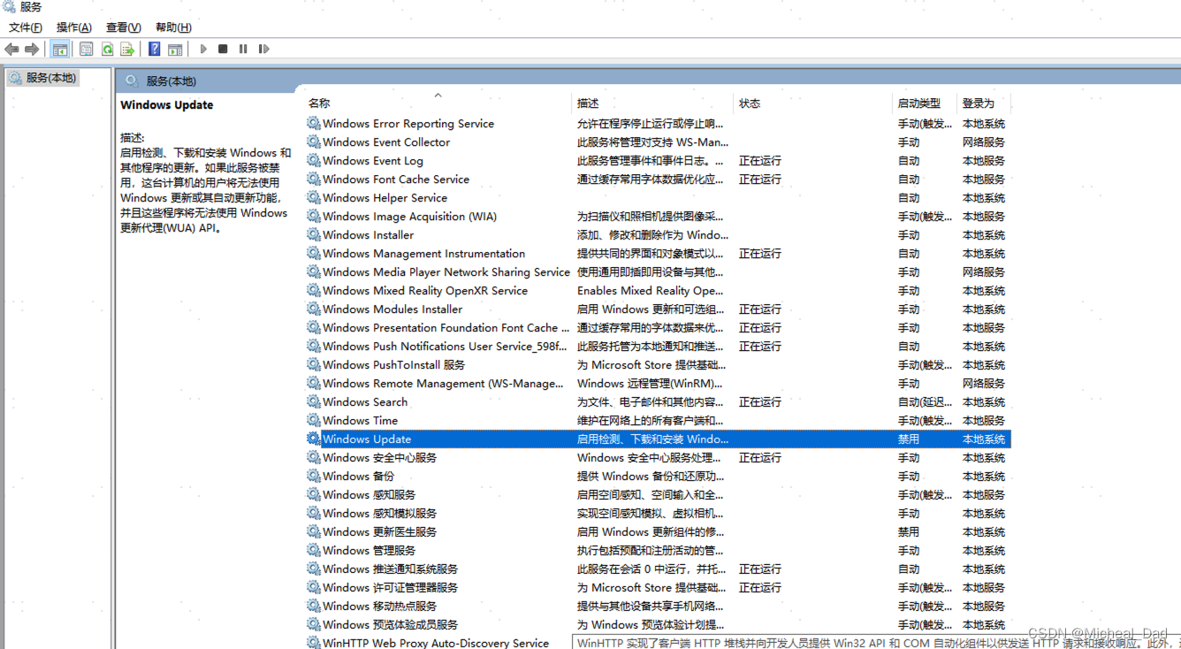1181x649 pixels.
Task: Sort by the 启动类型 column header
Action: 919,103
